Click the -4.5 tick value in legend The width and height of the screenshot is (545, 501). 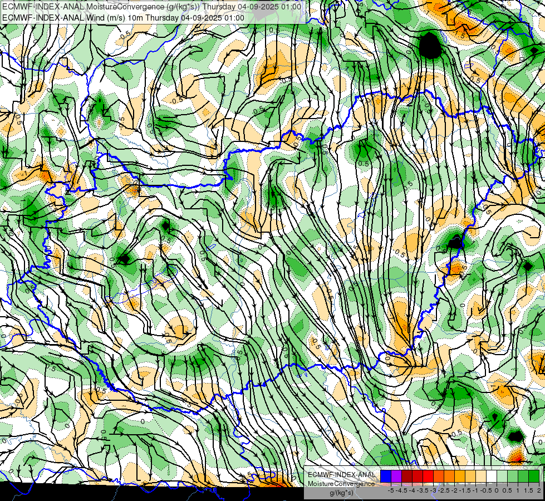click(402, 490)
